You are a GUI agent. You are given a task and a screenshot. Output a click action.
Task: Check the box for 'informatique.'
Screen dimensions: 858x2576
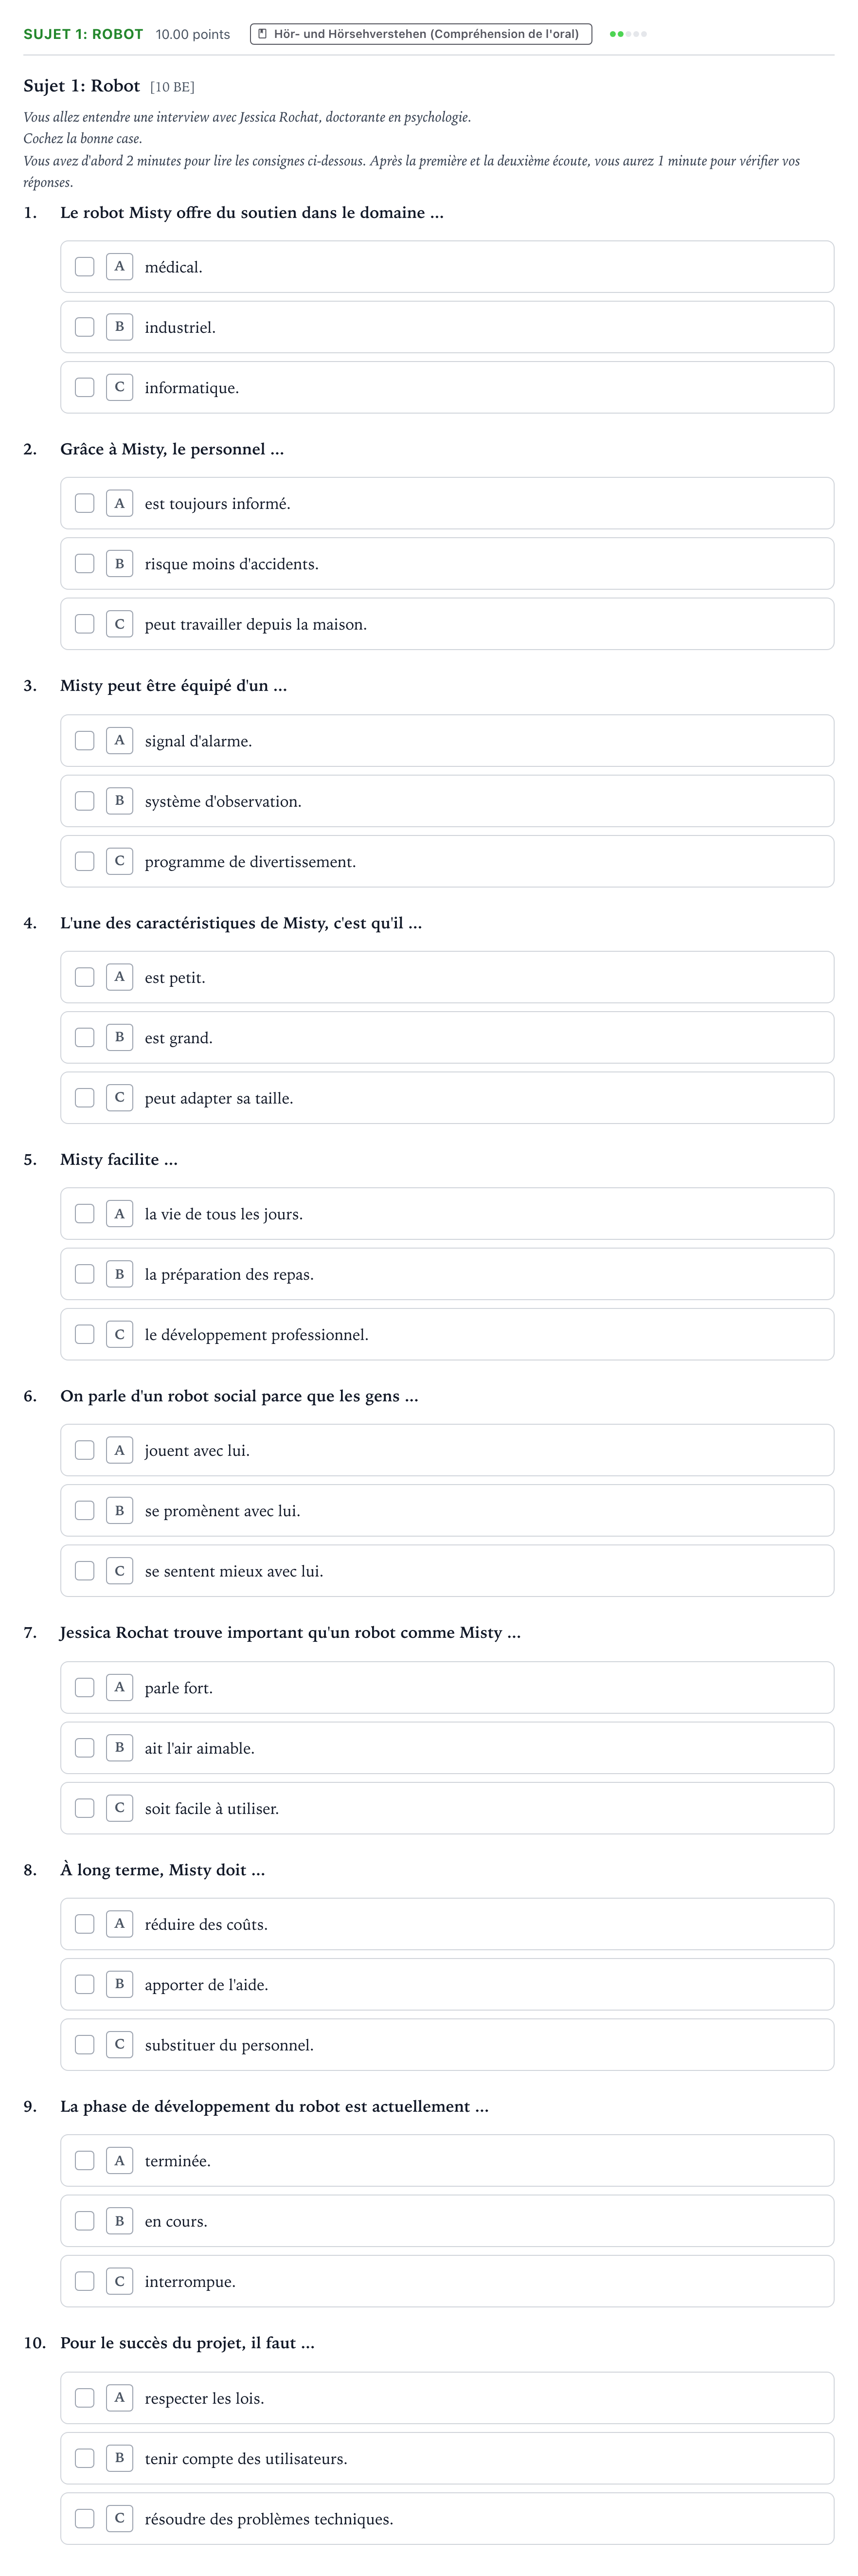coord(85,388)
